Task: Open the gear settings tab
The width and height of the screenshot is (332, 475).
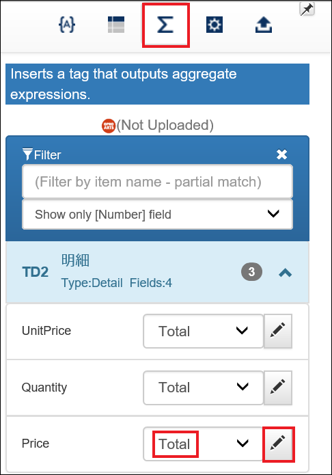Action: (215, 25)
